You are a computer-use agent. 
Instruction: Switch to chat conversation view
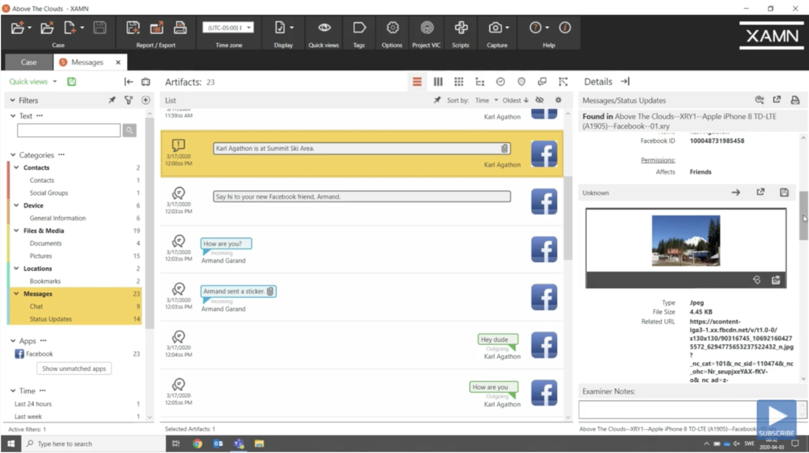pyautogui.click(x=542, y=82)
